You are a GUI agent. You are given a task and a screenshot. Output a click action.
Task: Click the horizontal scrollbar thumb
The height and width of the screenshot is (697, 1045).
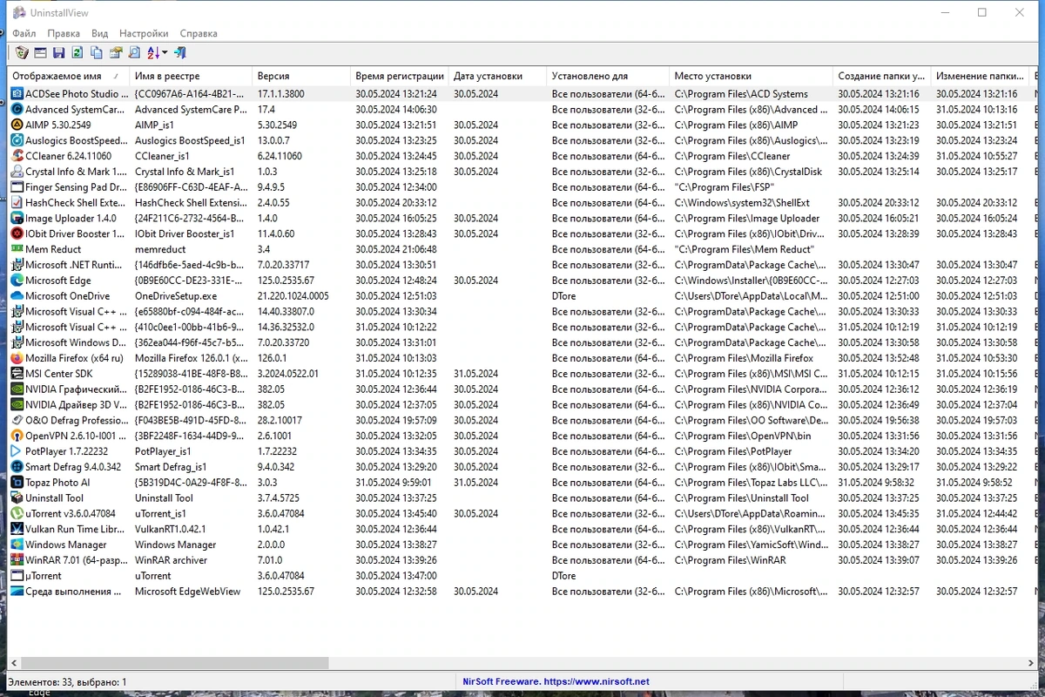[x=174, y=663]
